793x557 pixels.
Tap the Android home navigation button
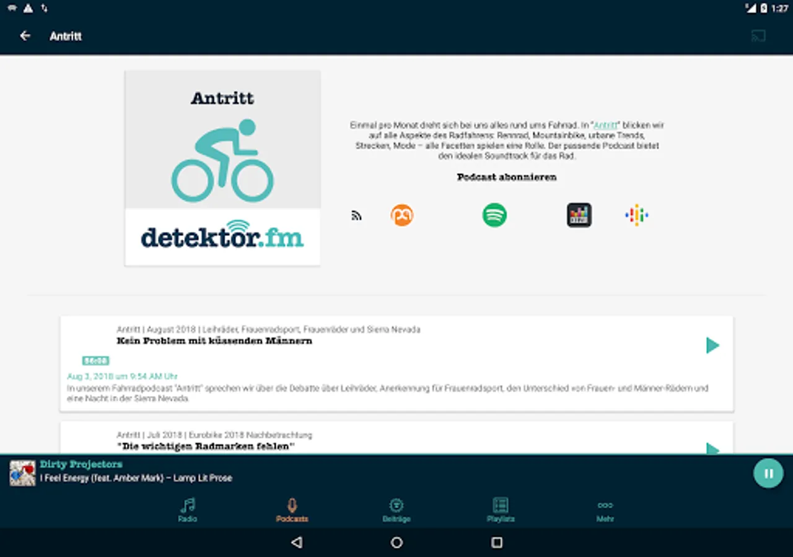[x=396, y=542]
